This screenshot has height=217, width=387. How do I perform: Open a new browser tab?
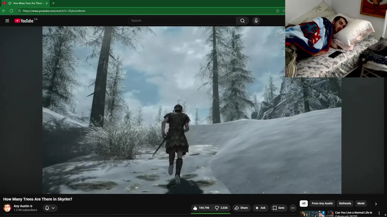(x=53, y=3)
